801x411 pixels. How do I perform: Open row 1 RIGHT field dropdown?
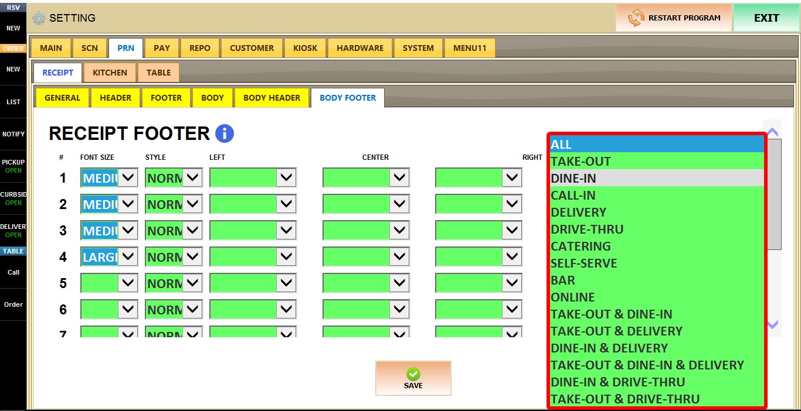pyautogui.click(x=512, y=177)
